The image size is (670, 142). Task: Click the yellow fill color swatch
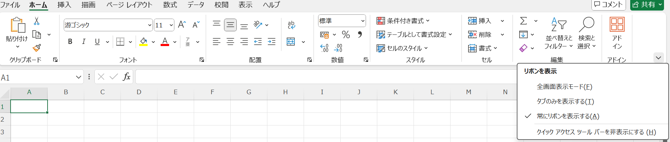click(143, 42)
